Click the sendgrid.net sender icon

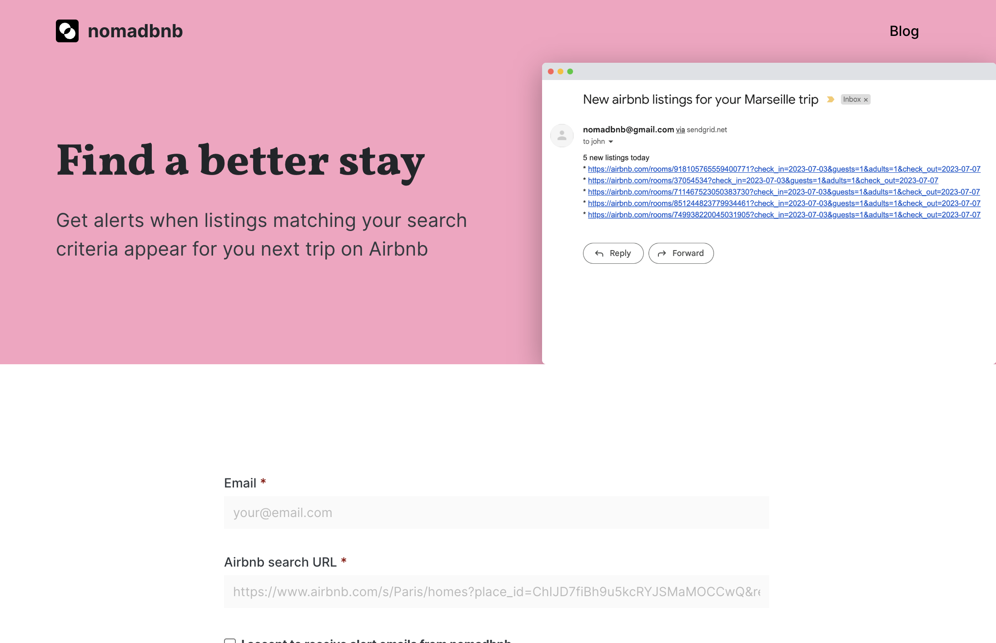[563, 135]
